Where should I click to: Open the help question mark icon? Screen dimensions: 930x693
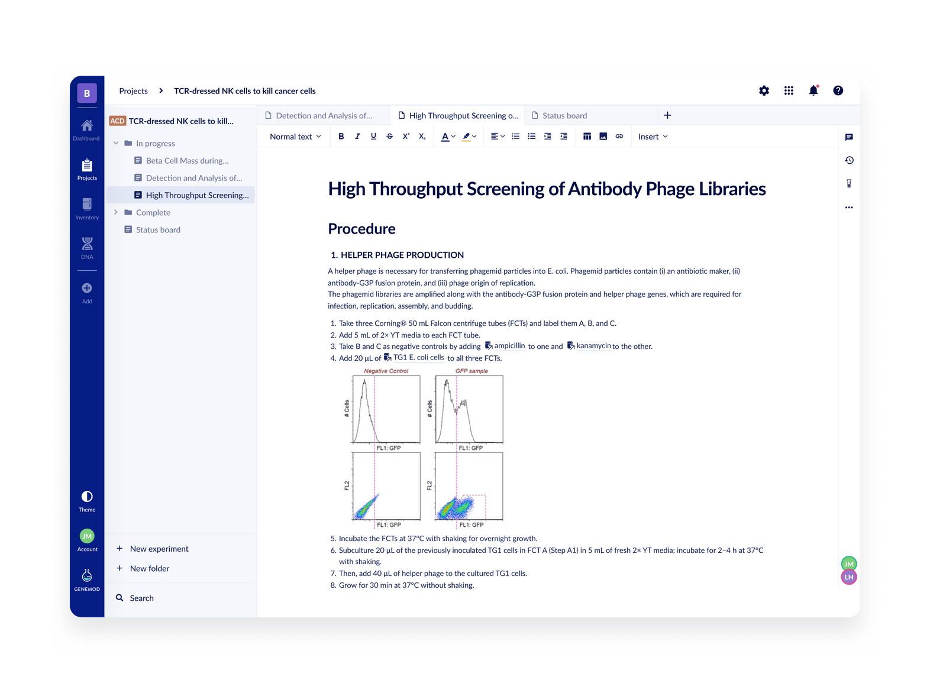pyautogui.click(x=838, y=90)
